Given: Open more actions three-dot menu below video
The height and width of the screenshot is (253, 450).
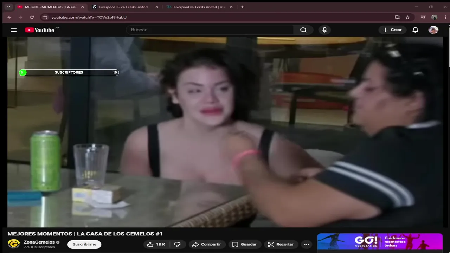Looking at the screenshot, I should pos(306,244).
